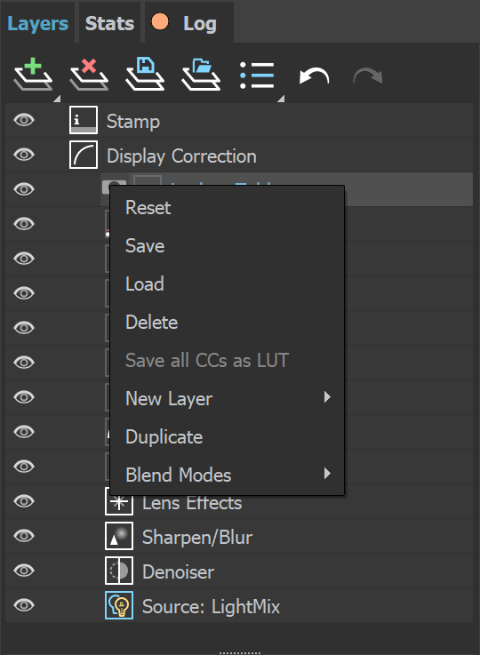Choose Delete in the context menu
This screenshot has height=655, width=480.
click(x=227, y=322)
